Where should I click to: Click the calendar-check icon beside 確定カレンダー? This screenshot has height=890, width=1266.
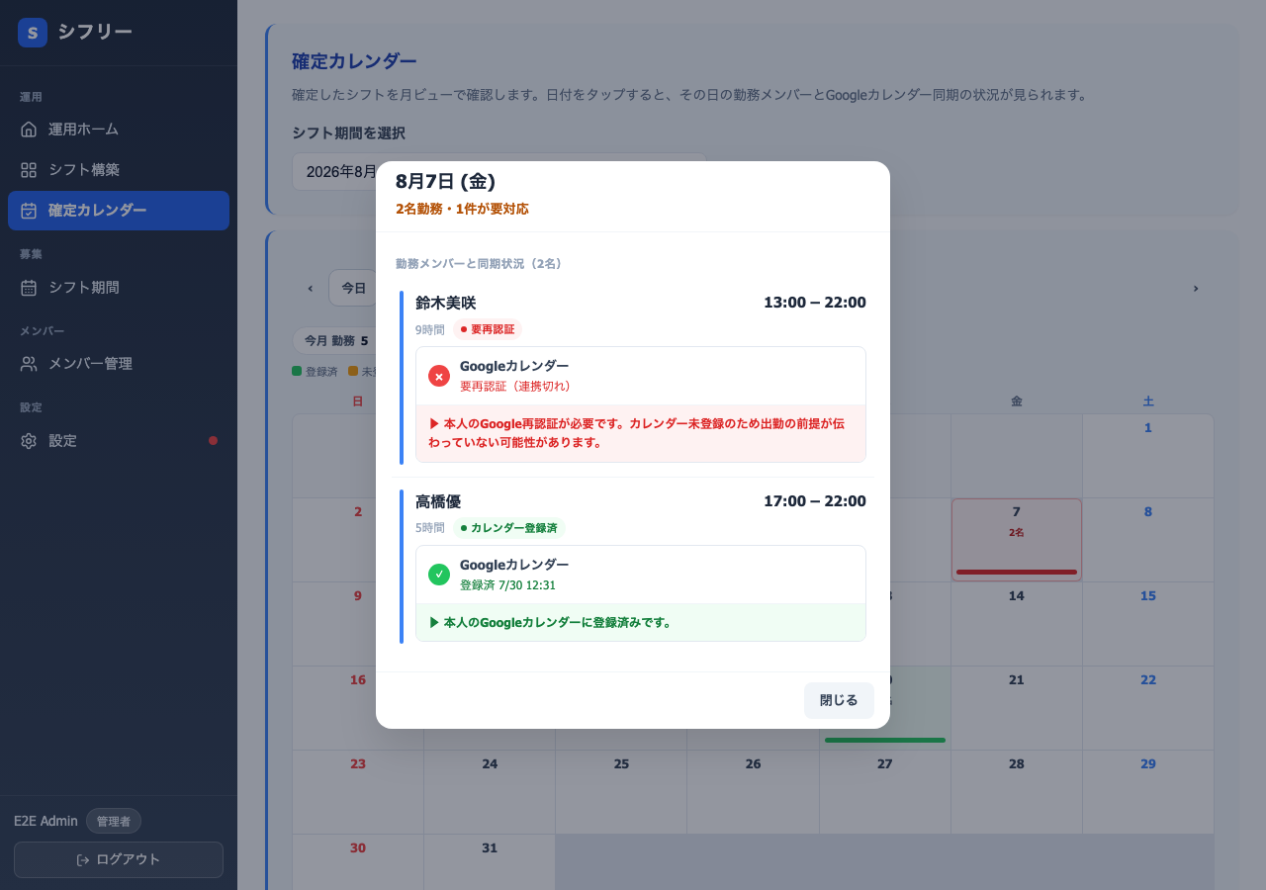click(x=29, y=211)
